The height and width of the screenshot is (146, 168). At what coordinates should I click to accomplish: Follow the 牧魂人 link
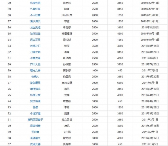click(35, 77)
